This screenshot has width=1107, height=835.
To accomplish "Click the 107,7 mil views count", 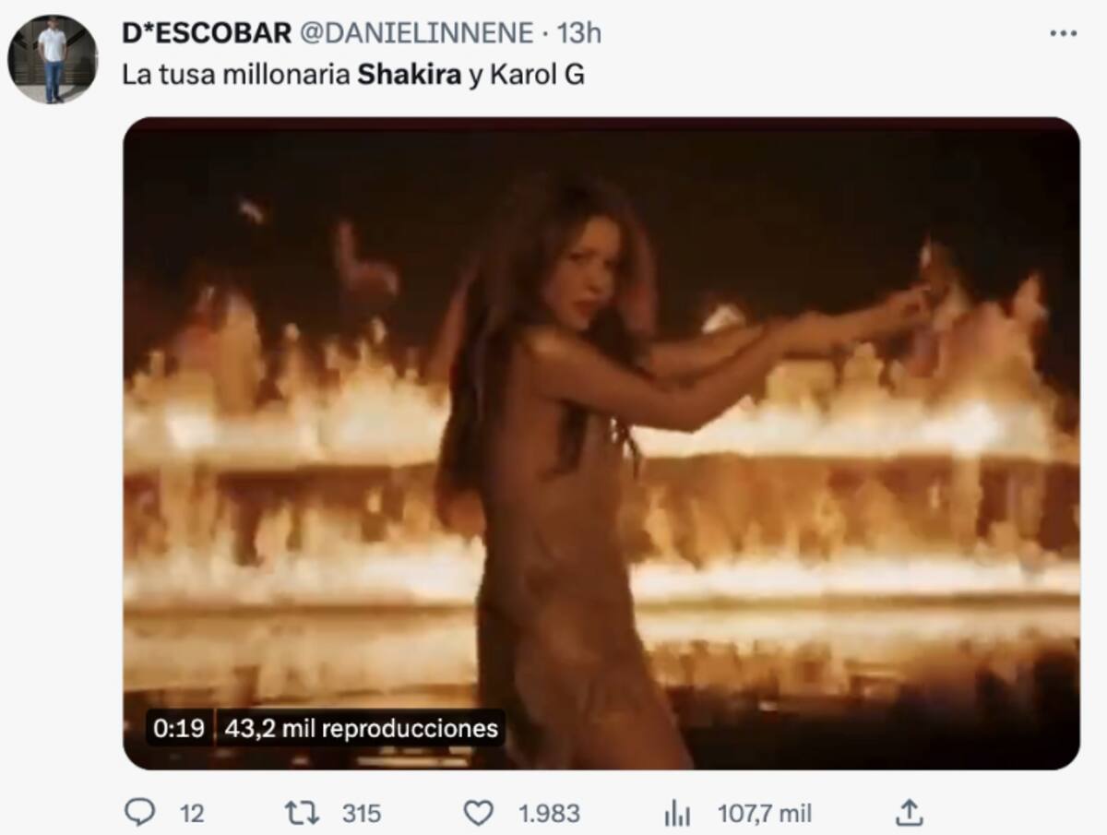I will tap(765, 814).
